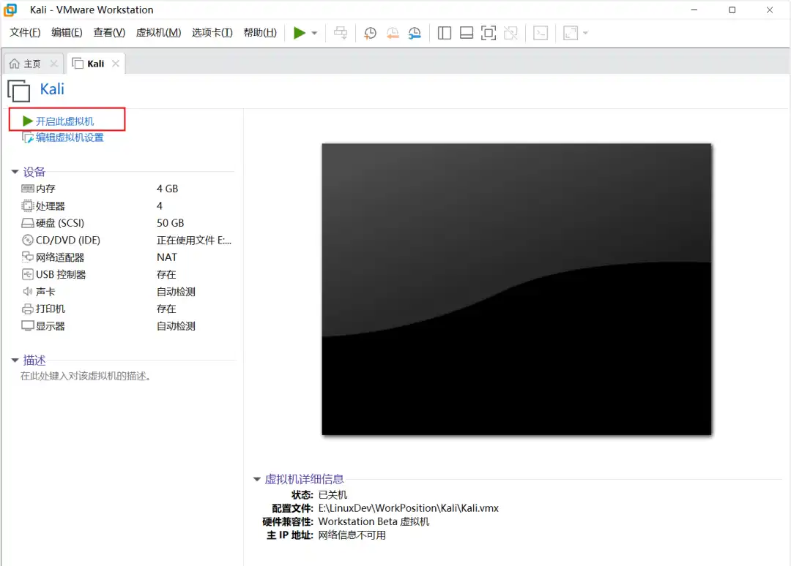This screenshot has width=791, height=566.
Task: Click 编辑虚拟机设置 link
Action: (70, 137)
